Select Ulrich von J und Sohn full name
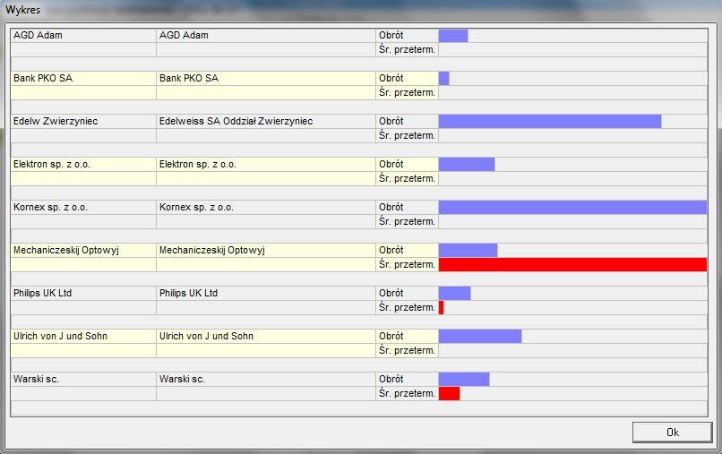The width and height of the screenshot is (722, 454). coord(266,336)
